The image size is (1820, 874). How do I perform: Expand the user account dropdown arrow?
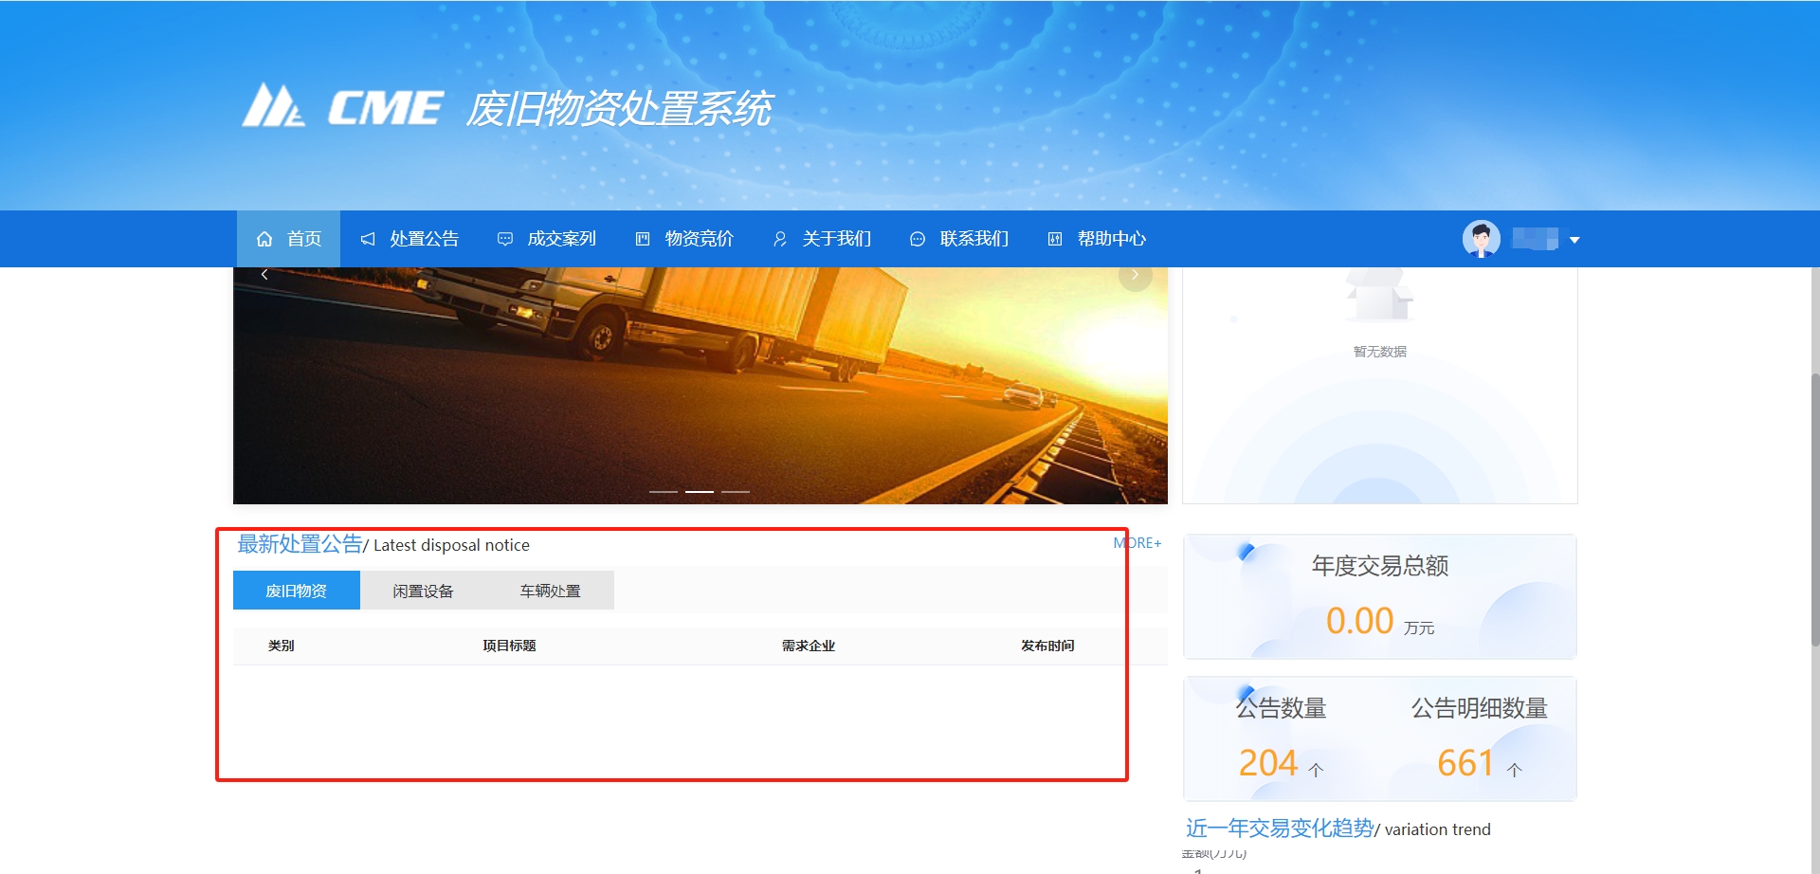point(1574,240)
